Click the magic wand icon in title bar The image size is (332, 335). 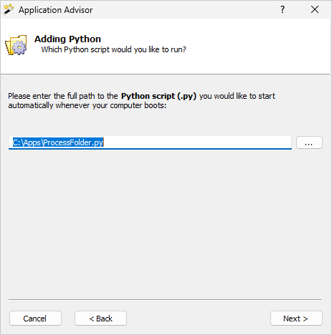tap(9, 9)
